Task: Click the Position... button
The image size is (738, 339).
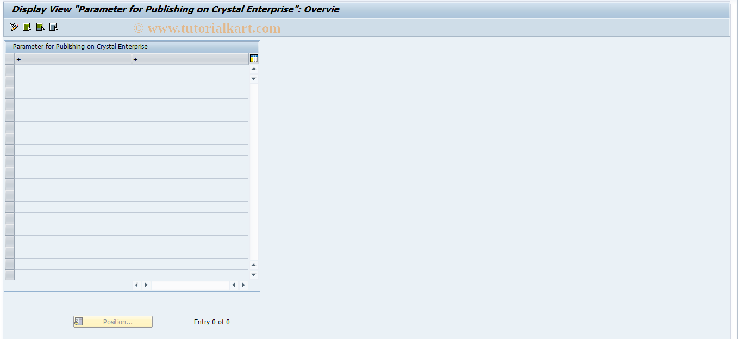Action: click(113, 322)
